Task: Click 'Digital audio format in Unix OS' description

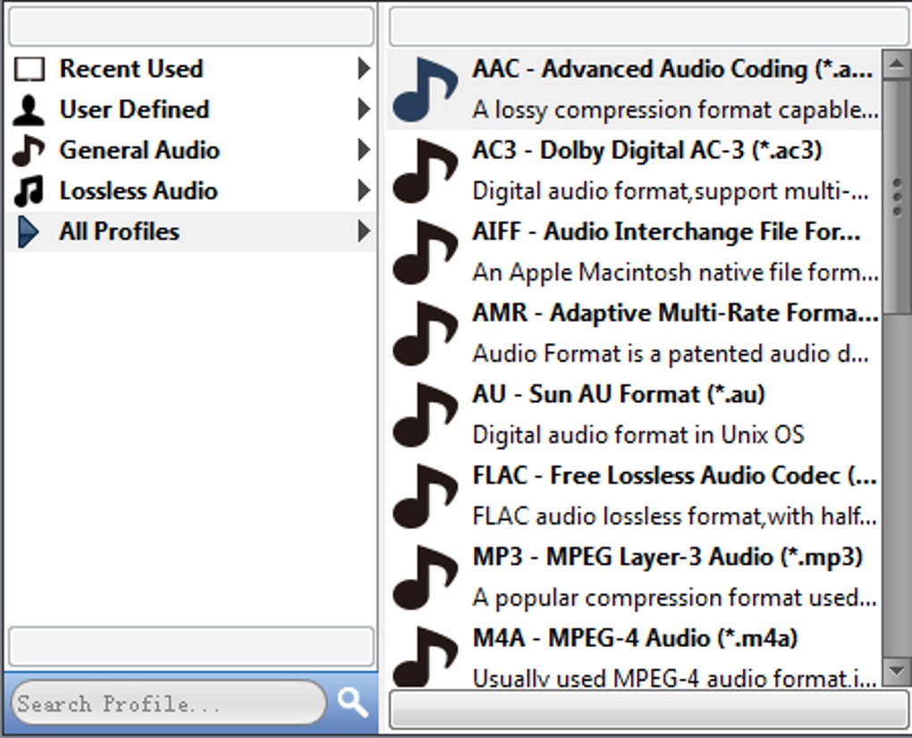Action: tap(638, 435)
